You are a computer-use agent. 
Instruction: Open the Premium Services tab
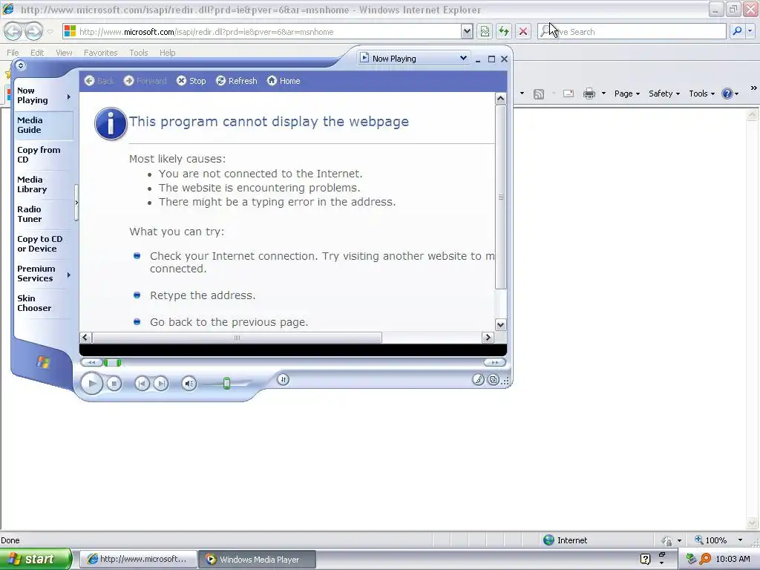pyautogui.click(x=36, y=273)
